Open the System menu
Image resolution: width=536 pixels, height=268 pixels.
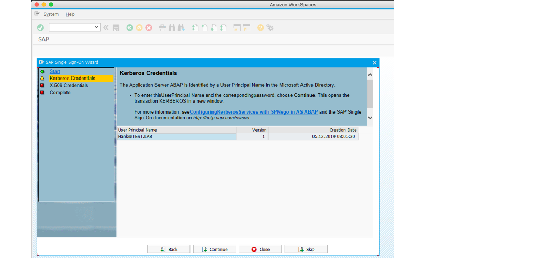click(x=51, y=14)
